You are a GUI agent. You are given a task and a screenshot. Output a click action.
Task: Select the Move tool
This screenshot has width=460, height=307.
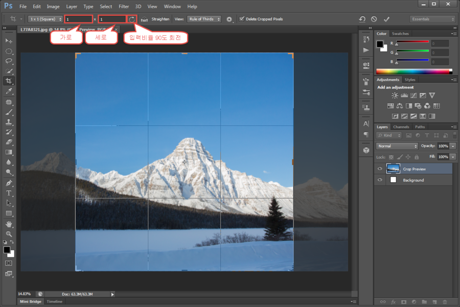pyautogui.click(x=9, y=41)
